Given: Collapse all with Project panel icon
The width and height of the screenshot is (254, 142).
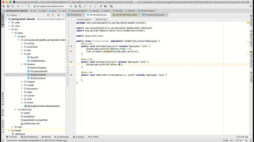Looking at the screenshot, I should coord(53,15).
